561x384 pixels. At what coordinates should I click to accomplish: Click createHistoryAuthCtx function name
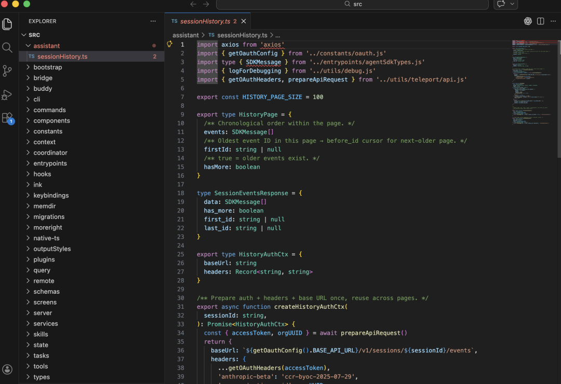coord(309,307)
